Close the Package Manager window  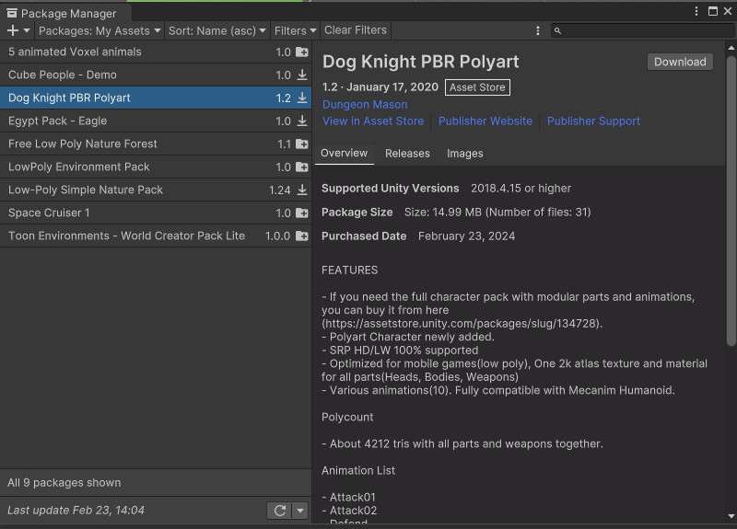[x=728, y=11]
